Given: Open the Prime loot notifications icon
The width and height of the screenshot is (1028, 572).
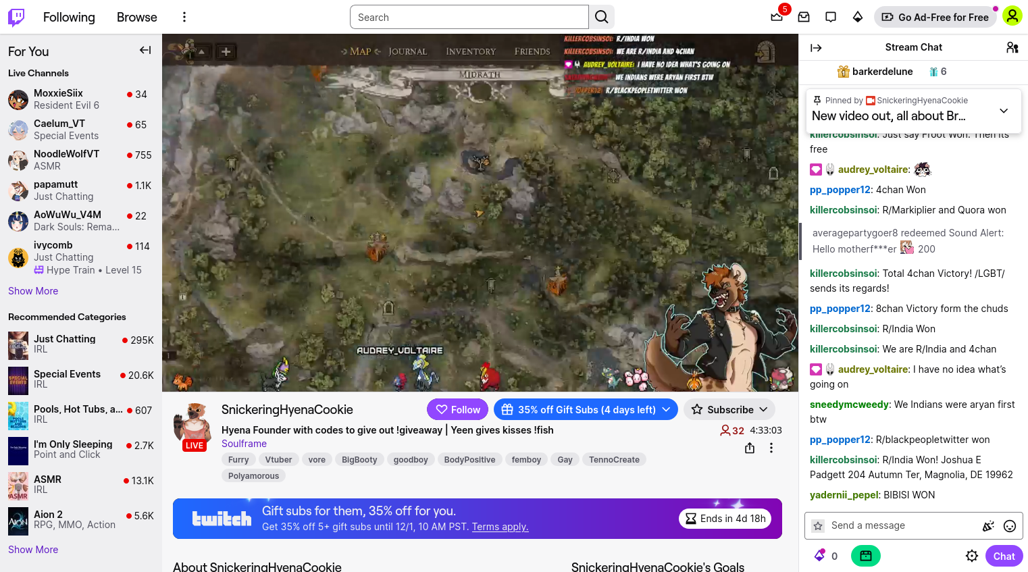Looking at the screenshot, I should pos(777,17).
